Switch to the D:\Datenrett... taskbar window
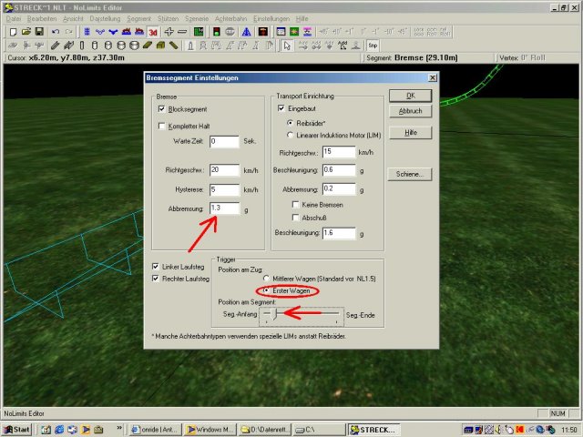 point(265,430)
